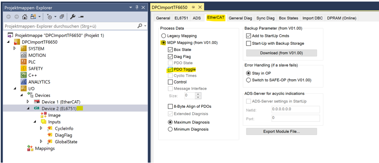Click the forward arrow in explorer toolbar
The image size is (379, 163).
16,17
